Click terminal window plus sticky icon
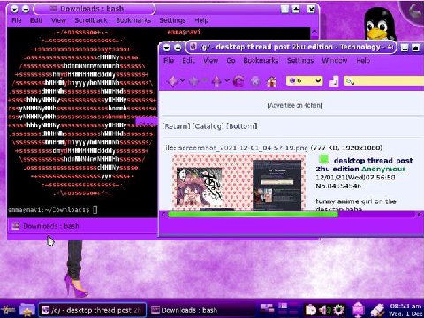The width and height of the screenshot is (424, 318). point(26,9)
